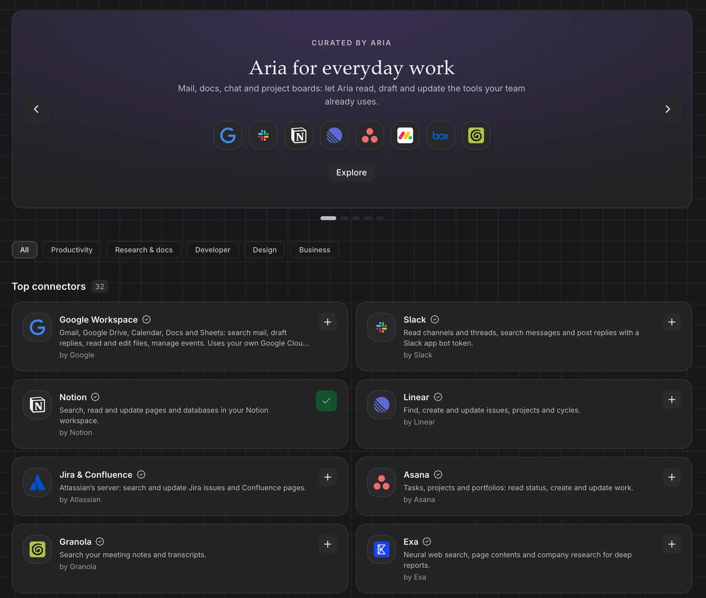Toggle the installed checkmark on Notion
706x598 pixels.
tap(326, 401)
